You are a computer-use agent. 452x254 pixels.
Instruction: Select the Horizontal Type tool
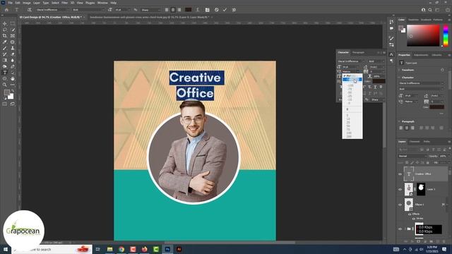click(5, 73)
